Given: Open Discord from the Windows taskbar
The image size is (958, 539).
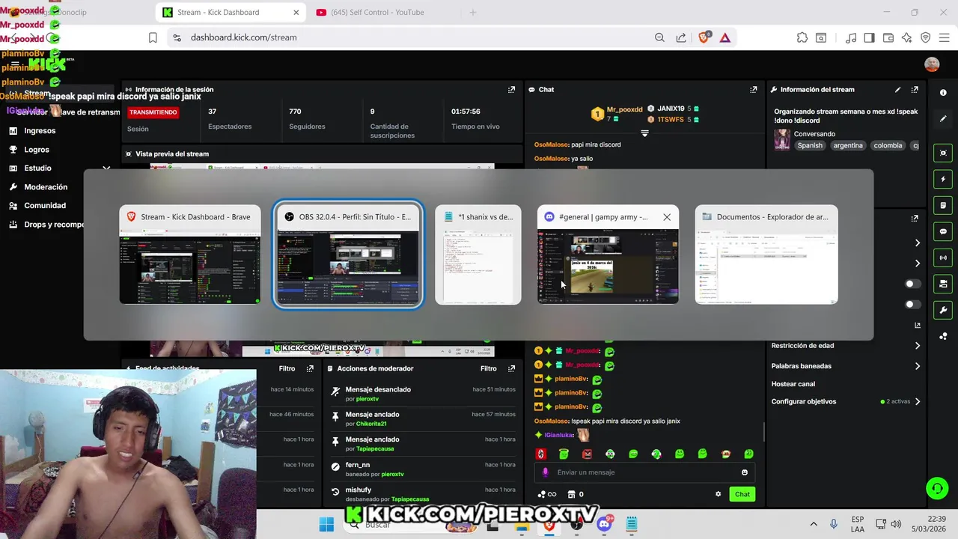Looking at the screenshot, I should click(x=604, y=524).
